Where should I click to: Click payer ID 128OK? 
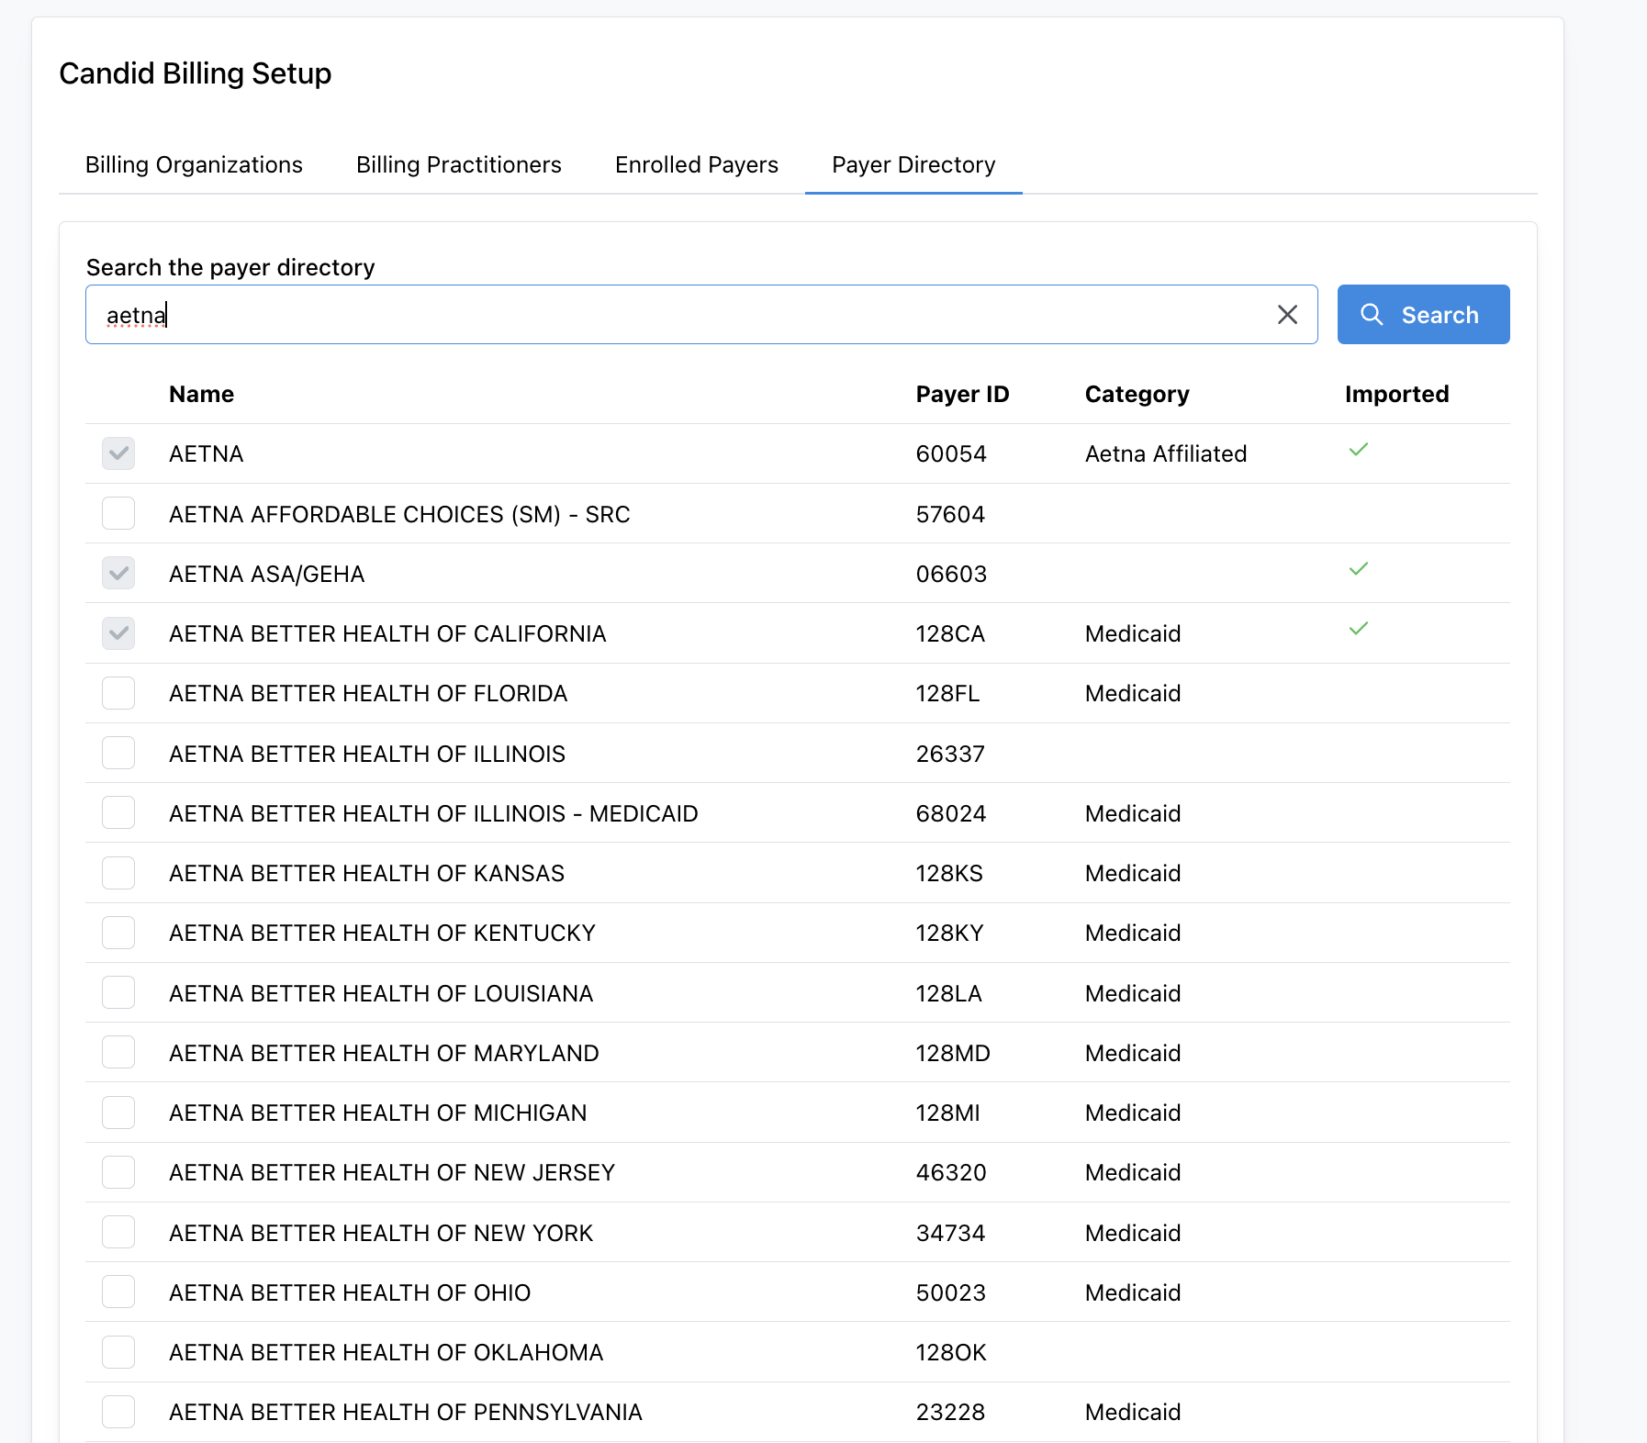pos(951,1352)
